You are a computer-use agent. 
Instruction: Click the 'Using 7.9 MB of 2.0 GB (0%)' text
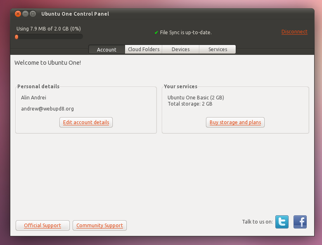click(x=49, y=29)
